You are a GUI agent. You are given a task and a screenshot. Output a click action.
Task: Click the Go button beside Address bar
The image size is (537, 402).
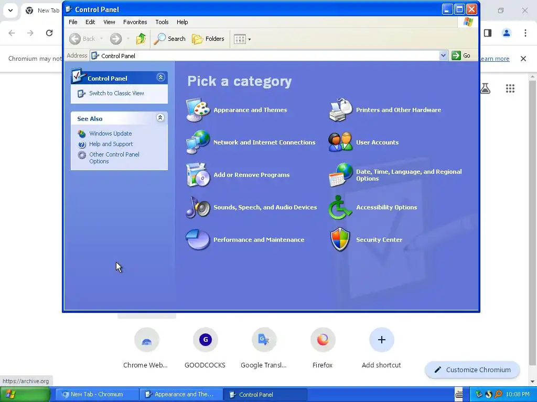coord(461,55)
